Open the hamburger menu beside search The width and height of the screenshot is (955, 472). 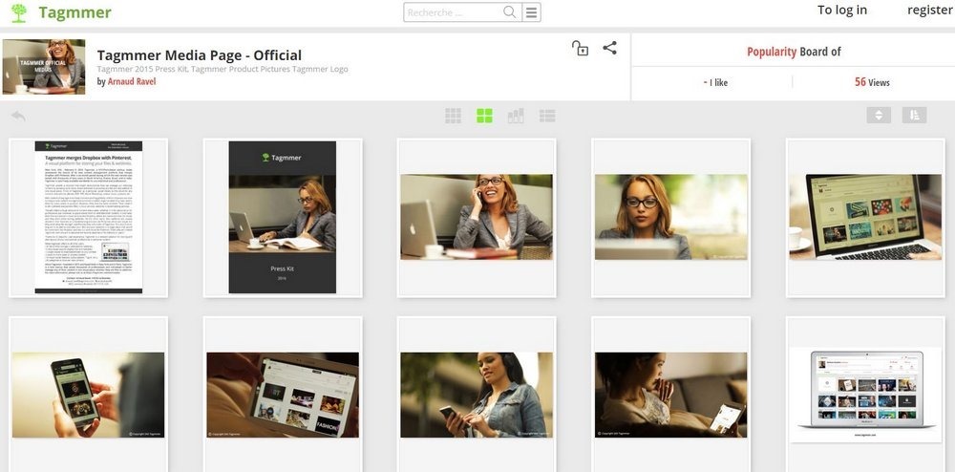point(532,12)
